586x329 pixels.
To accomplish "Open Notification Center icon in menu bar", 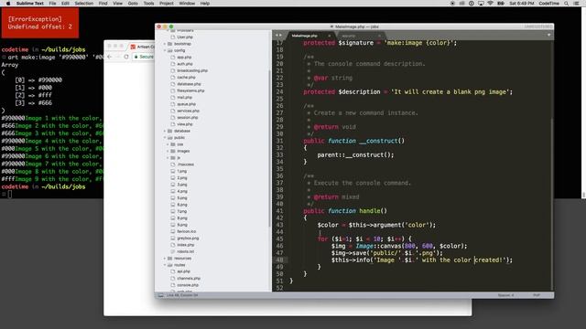I will click(577, 4).
